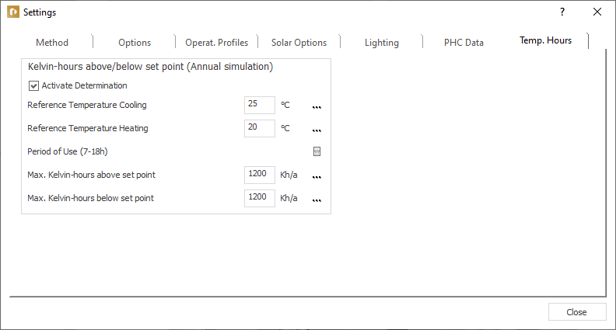Screen dimensions: 616x330
Task: Click the 'Reference Temperature Heating' label
Action: (x=88, y=128)
